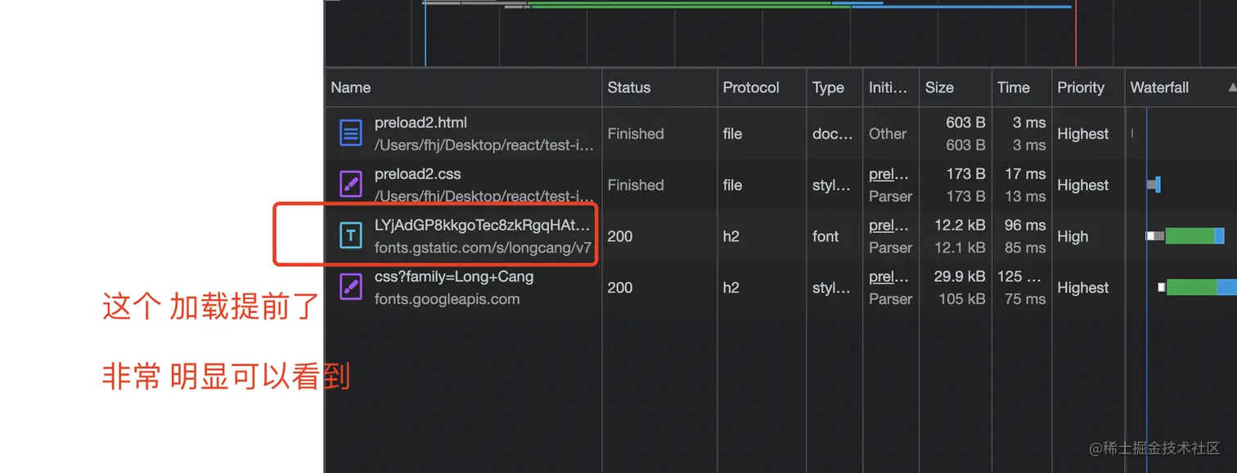The image size is (1237, 473).
Task: Click the preload2.html document file icon
Action: click(x=350, y=133)
